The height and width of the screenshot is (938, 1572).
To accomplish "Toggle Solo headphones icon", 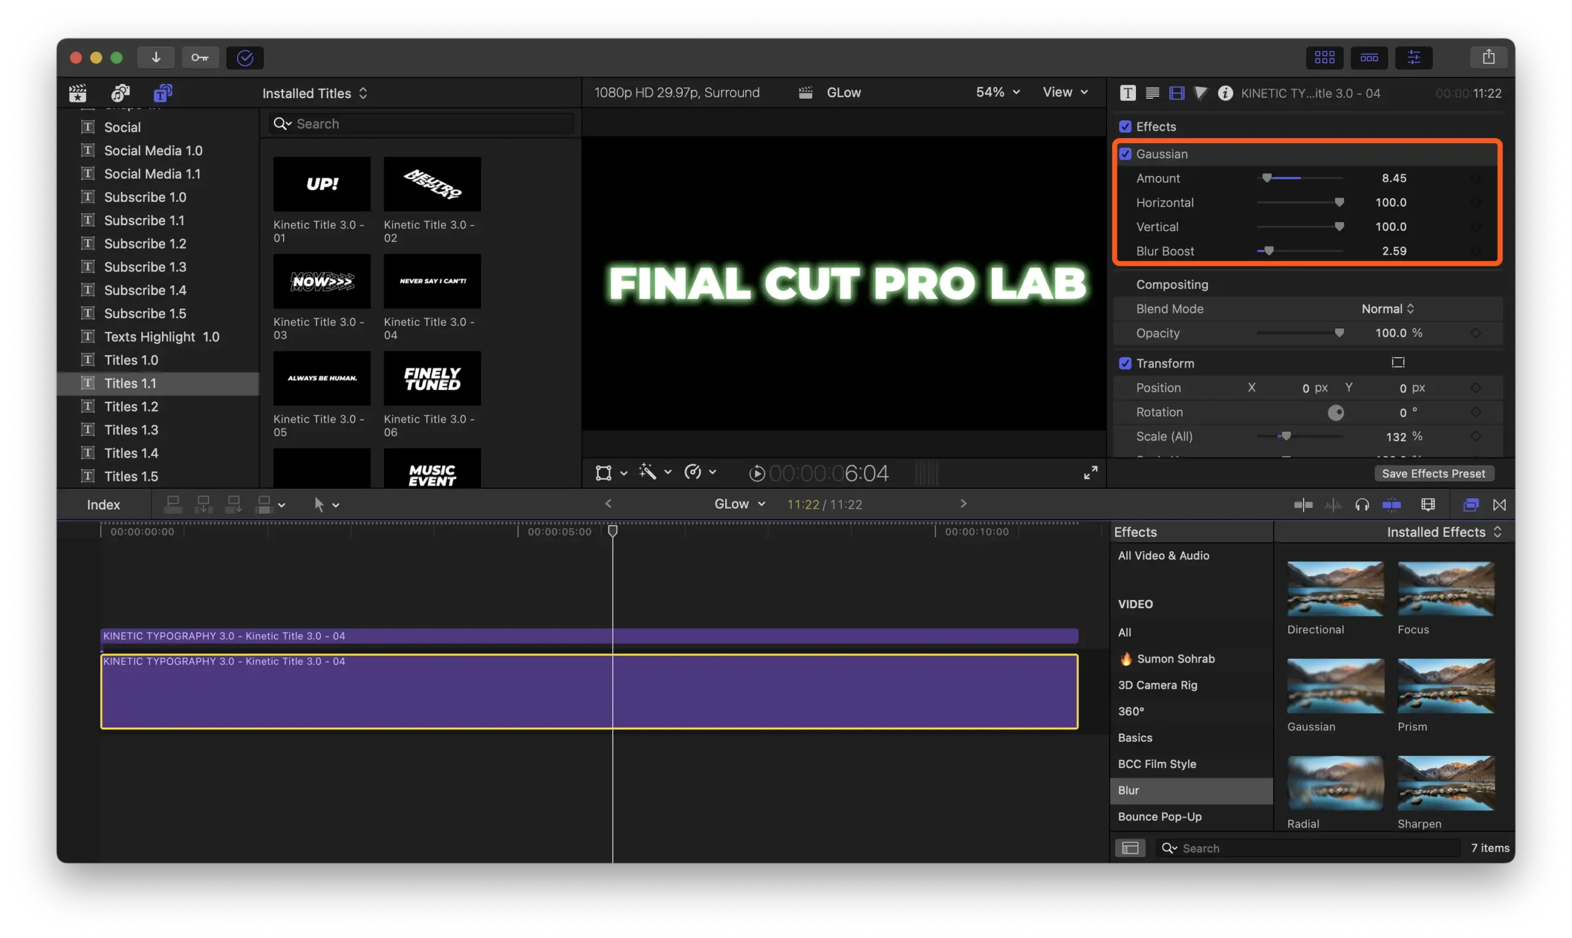I will click(1362, 504).
